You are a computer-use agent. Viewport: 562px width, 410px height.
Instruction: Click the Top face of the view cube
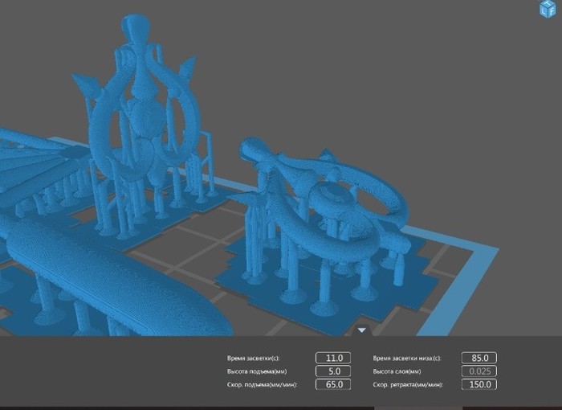tap(548, 4)
